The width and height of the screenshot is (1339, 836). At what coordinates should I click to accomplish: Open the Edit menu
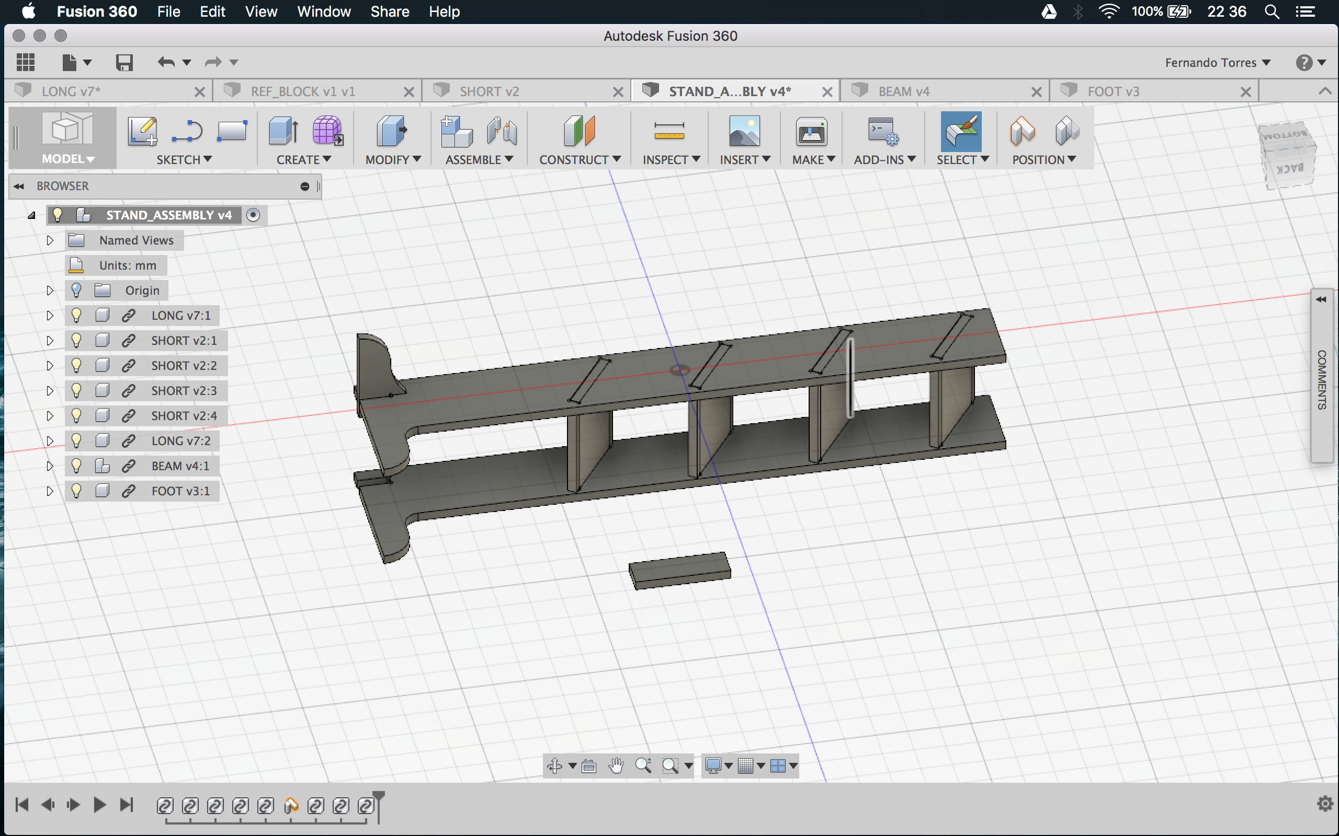click(x=212, y=11)
